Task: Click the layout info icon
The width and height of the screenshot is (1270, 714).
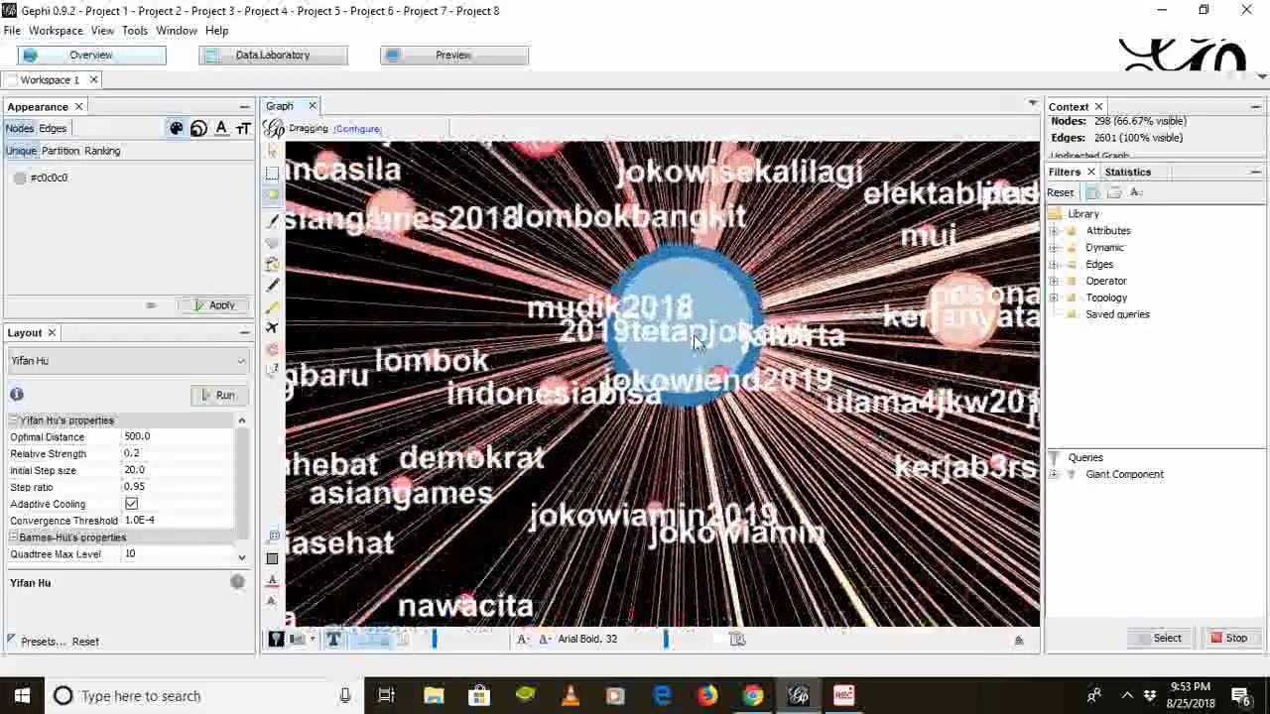Action: click(17, 395)
